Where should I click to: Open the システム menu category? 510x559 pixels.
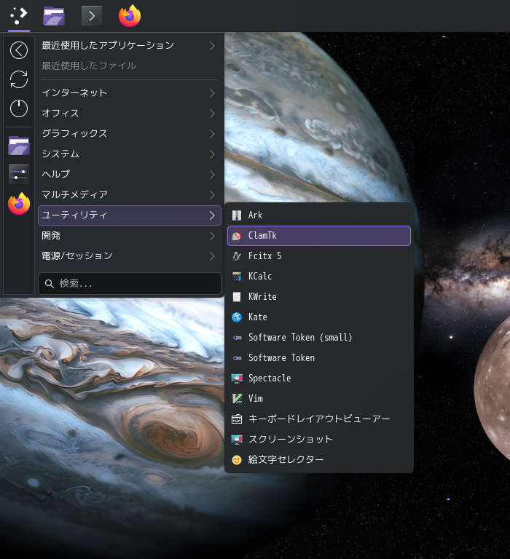click(x=130, y=154)
